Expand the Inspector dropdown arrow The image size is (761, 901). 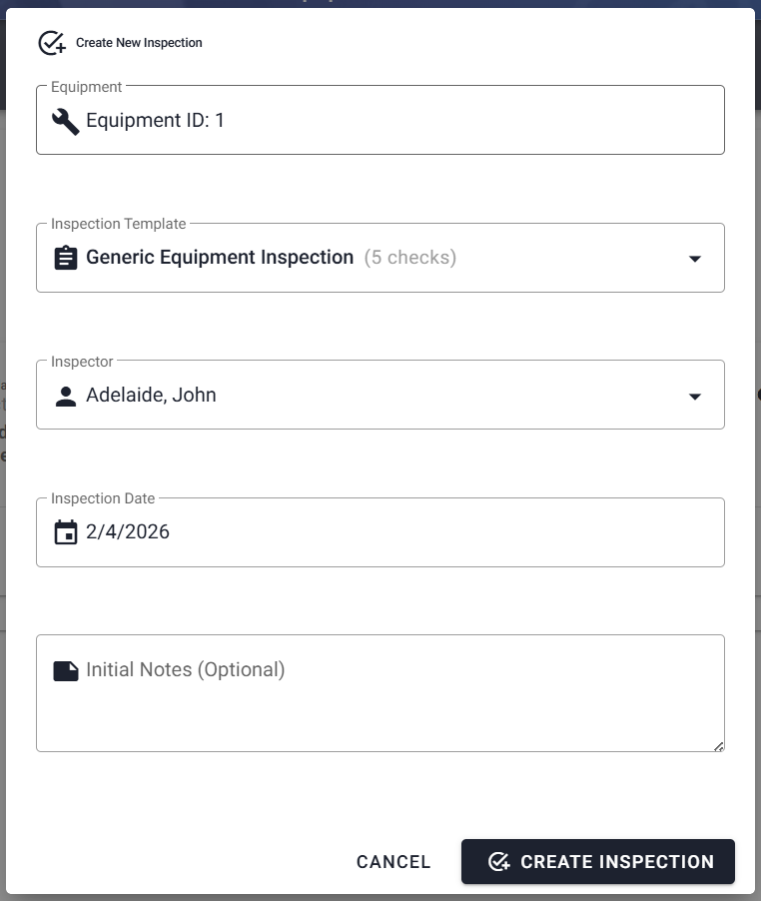(695, 397)
